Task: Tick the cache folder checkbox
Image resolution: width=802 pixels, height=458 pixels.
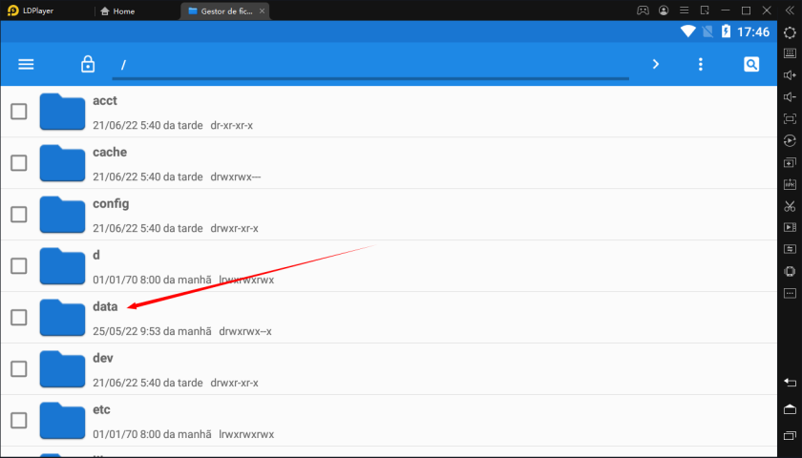Action: click(x=19, y=163)
